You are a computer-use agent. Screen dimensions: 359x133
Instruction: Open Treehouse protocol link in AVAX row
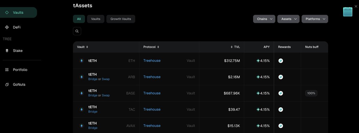(152, 126)
